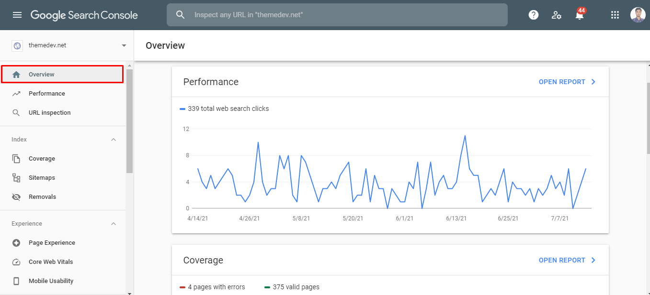Open URL inspection in the sidebar
Screen dimensions: 650x295
coord(63,113)
